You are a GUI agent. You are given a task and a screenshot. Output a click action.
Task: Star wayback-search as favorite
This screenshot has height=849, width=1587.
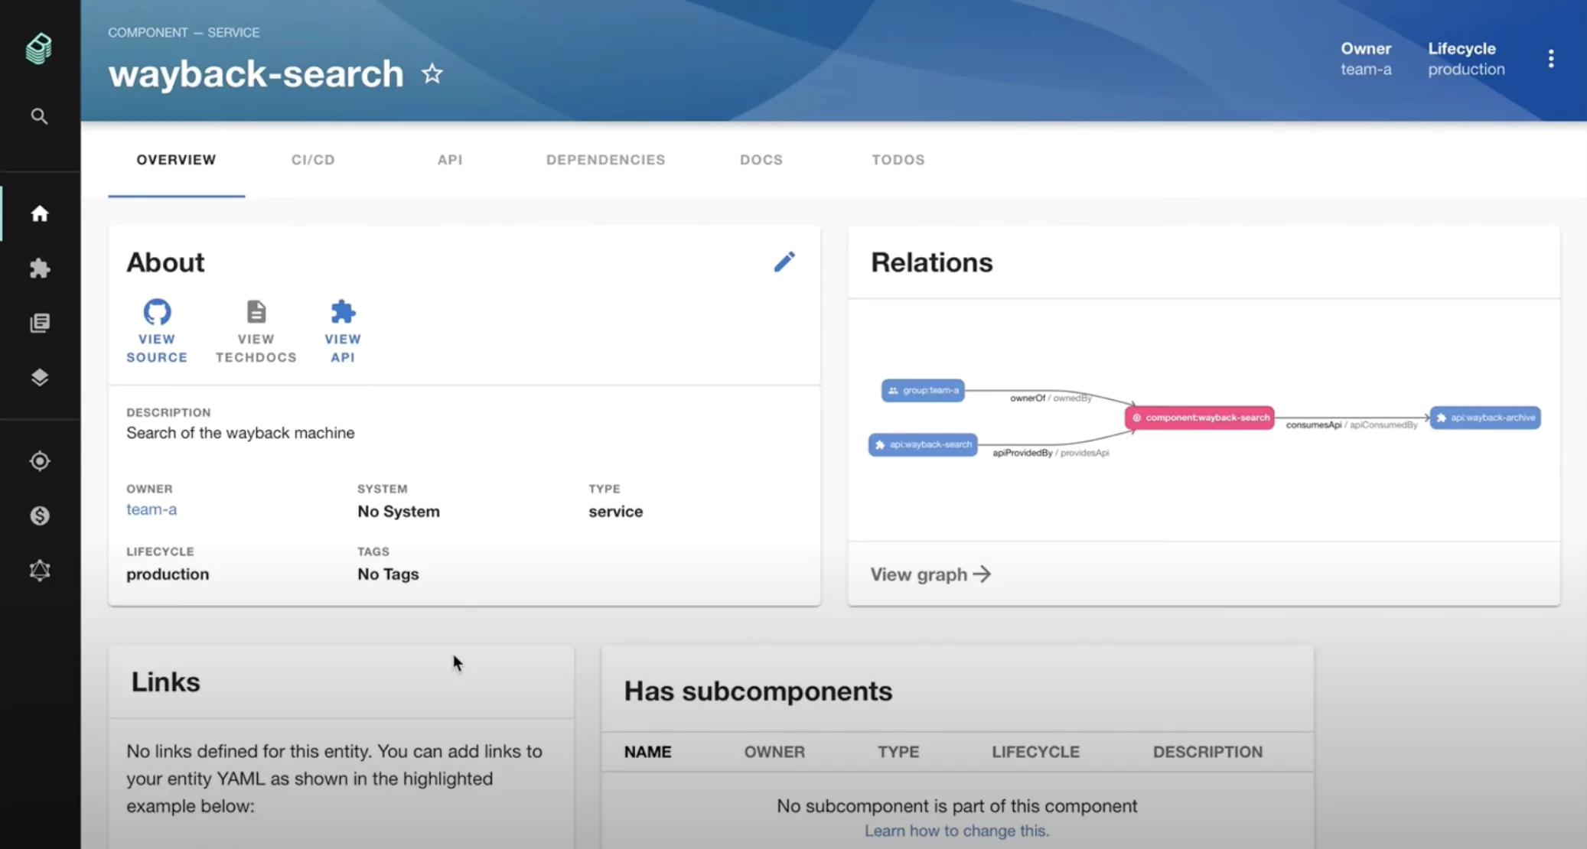(x=432, y=73)
